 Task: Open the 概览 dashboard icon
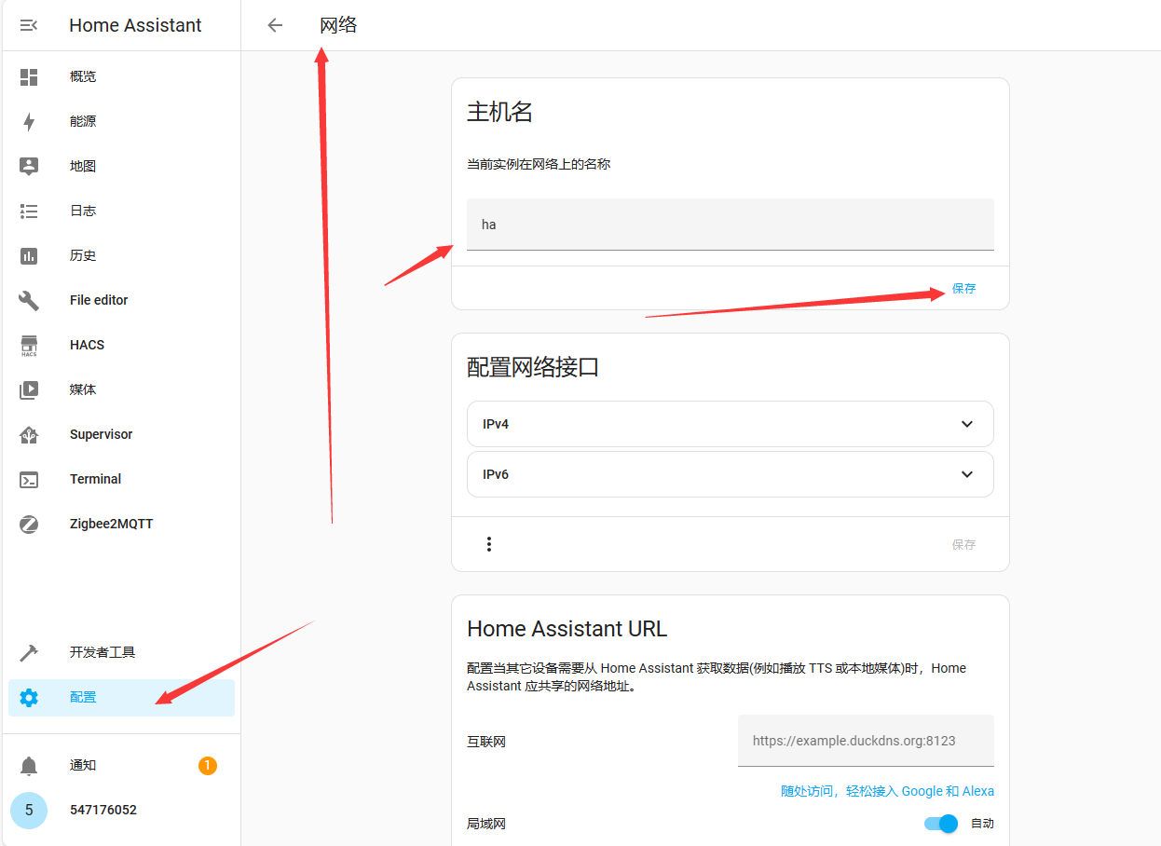coord(29,76)
